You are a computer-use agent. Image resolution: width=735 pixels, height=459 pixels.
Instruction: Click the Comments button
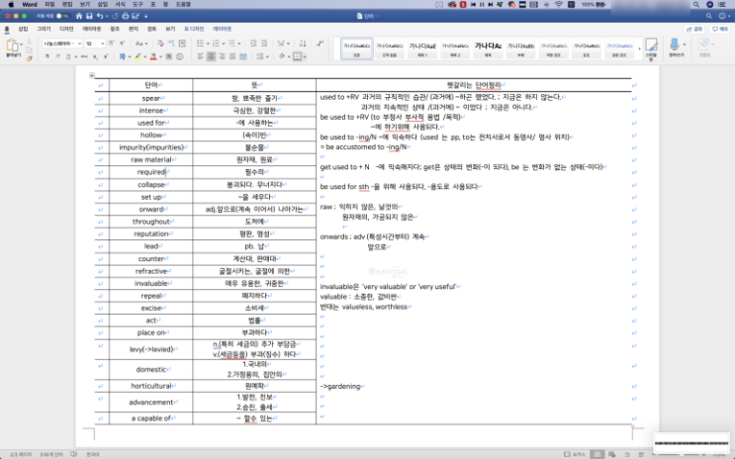click(720, 29)
